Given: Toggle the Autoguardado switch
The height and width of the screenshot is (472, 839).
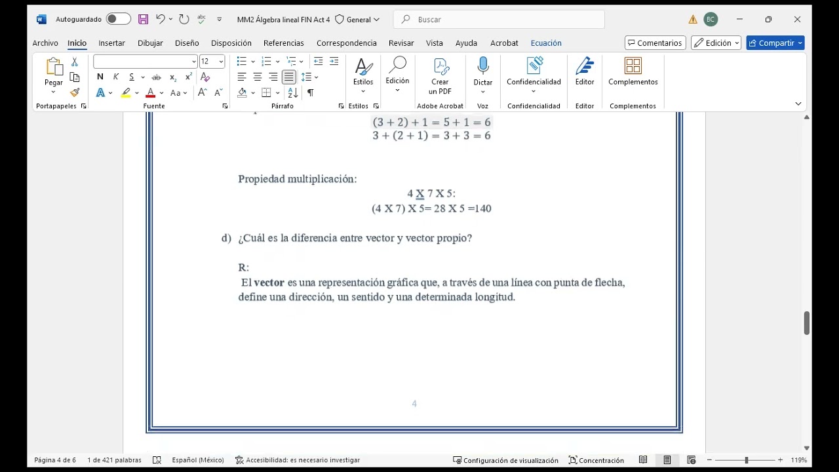Looking at the screenshot, I should pos(118,19).
